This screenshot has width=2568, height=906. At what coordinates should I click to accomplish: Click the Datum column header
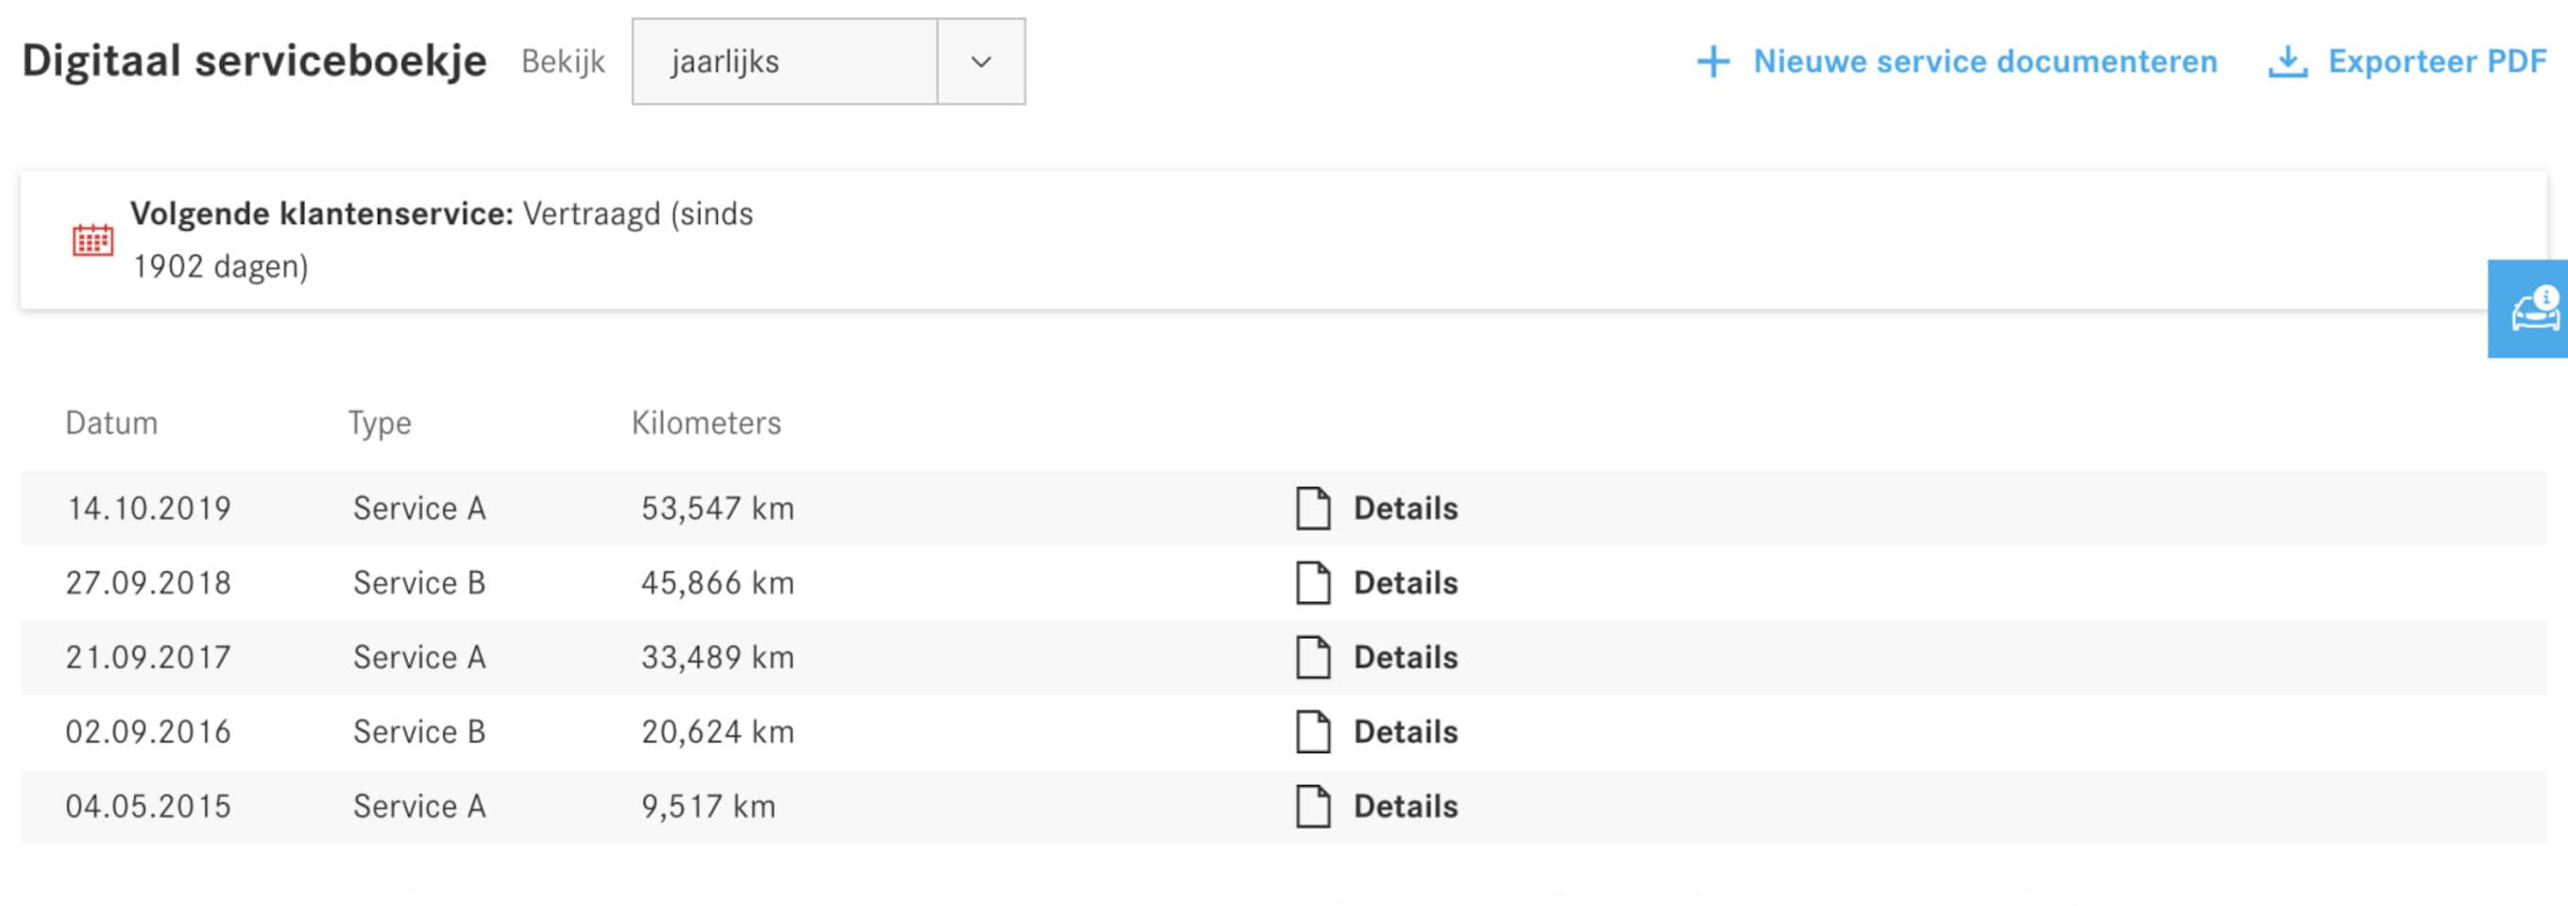pos(111,423)
